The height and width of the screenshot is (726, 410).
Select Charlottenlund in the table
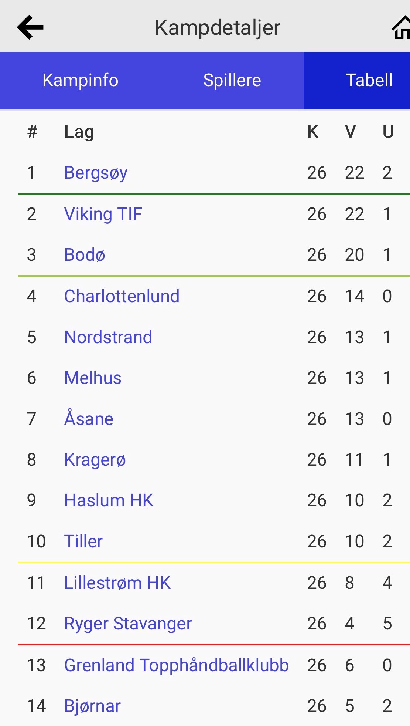[x=122, y=296]
